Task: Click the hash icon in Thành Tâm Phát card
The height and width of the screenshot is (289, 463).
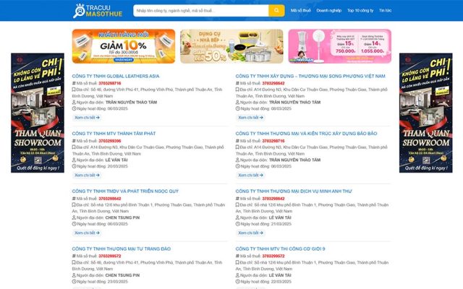Action: (x=74, y=141)
